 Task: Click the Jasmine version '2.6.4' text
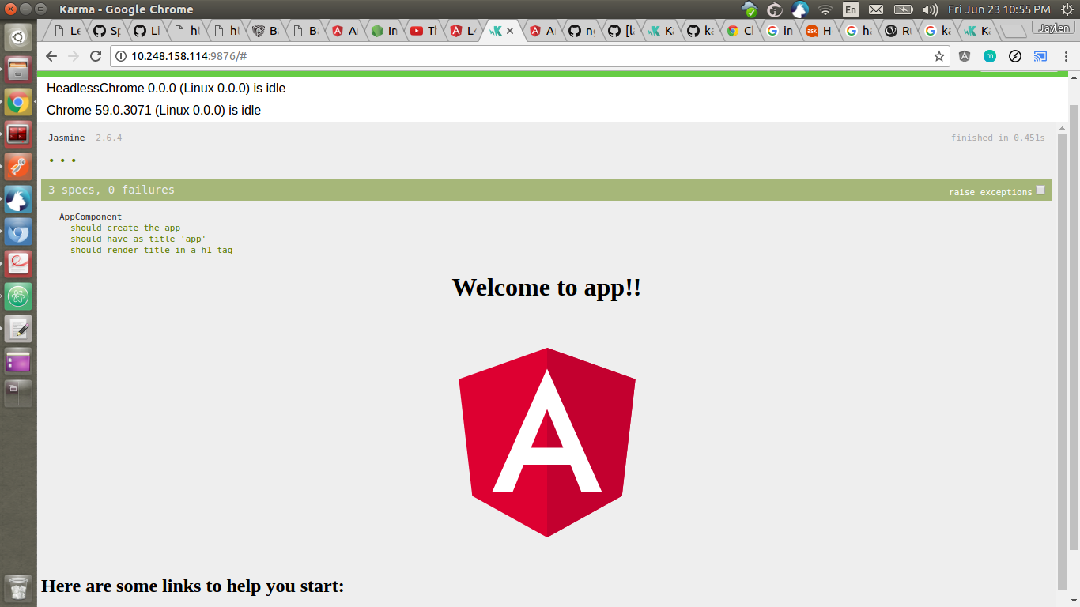[x=109, y=138]
